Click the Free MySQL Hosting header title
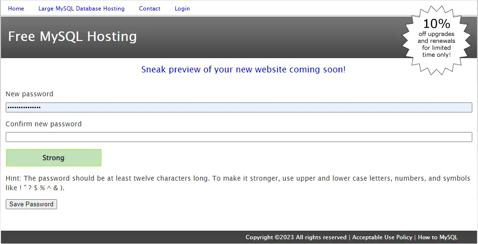This screenshot has height=244, width=478. (x=72, y=37)
